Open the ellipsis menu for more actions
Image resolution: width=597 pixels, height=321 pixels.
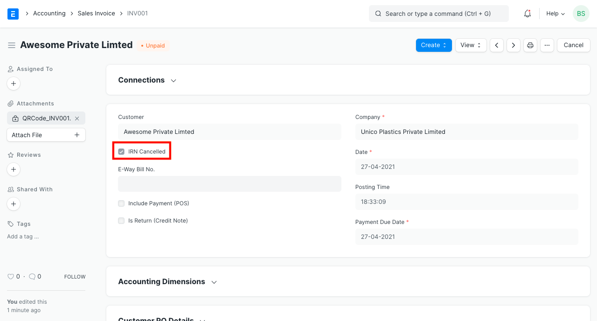tap(547, 45)
